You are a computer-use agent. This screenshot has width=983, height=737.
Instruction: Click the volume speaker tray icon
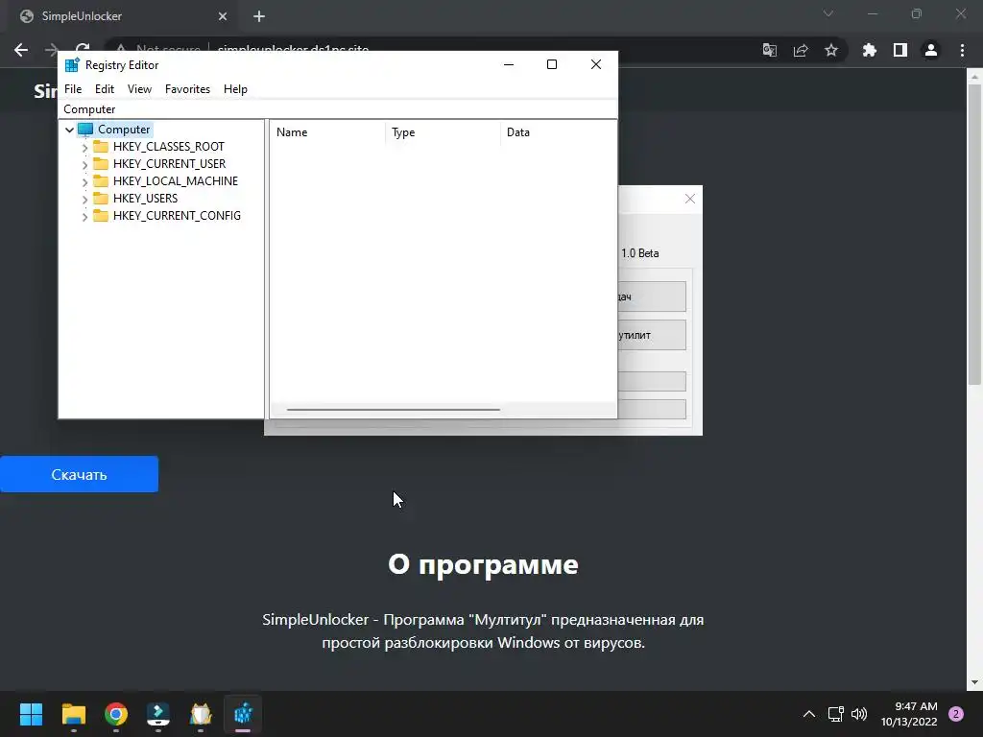(x=859, y=714)
